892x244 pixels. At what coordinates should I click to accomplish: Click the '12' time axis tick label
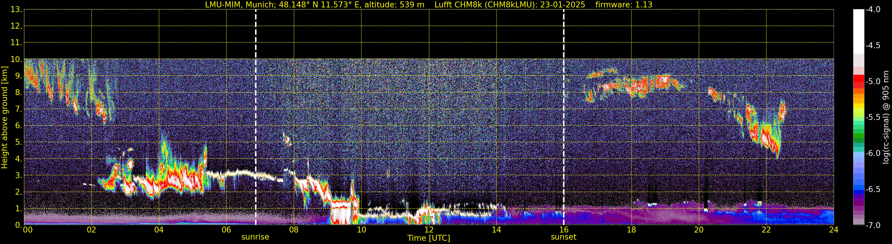pyautogui.click(x=429, y=230)
